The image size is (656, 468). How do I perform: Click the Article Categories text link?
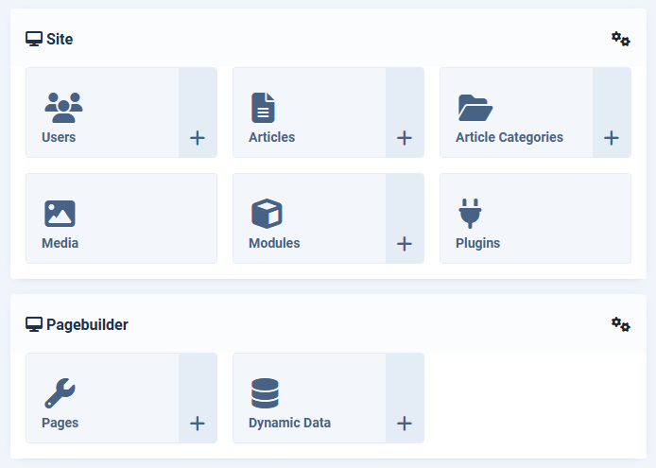[x=509, y=137]
